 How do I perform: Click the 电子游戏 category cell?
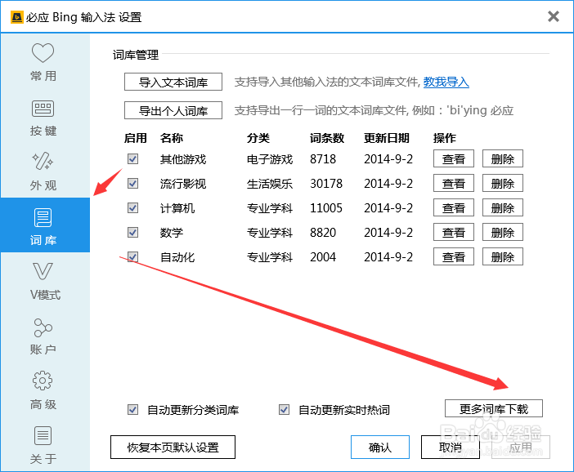(x=270, y=159)
